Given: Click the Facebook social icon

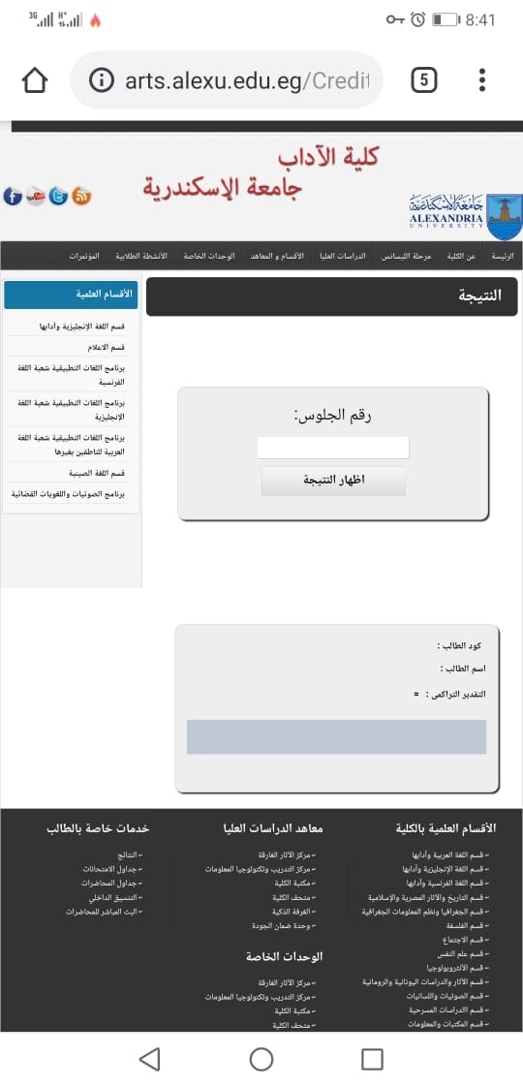Looking at the screenshot, I should (x=14, y=197).
